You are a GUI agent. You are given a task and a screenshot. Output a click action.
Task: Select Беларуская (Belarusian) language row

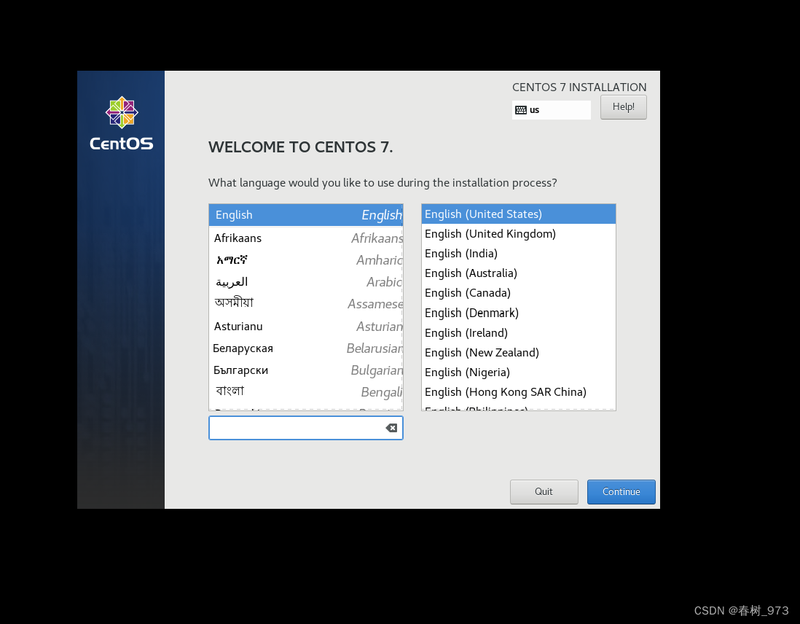tap(305, 348)
